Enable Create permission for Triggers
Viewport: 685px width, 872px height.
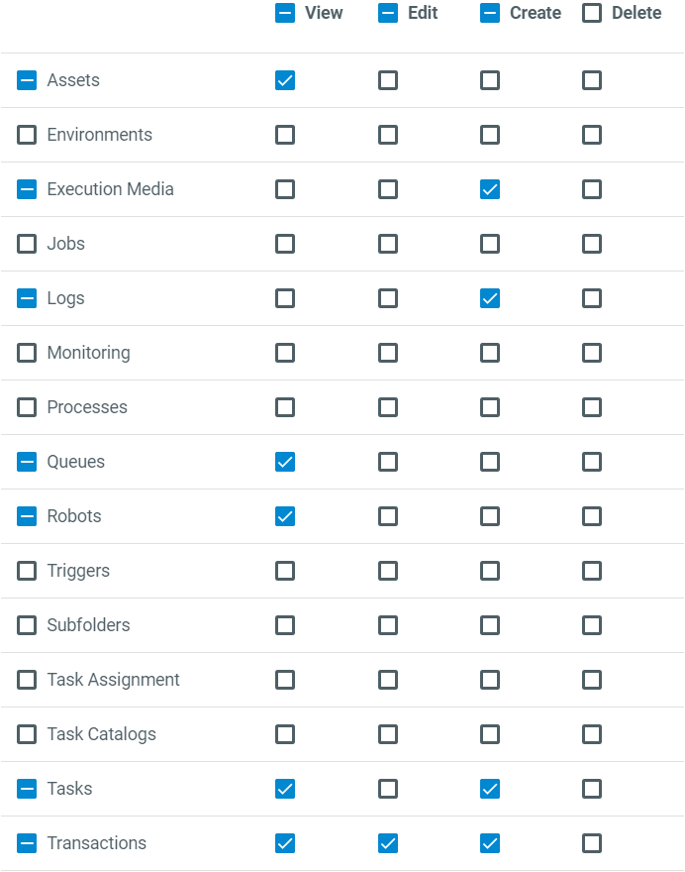[490, 571]
